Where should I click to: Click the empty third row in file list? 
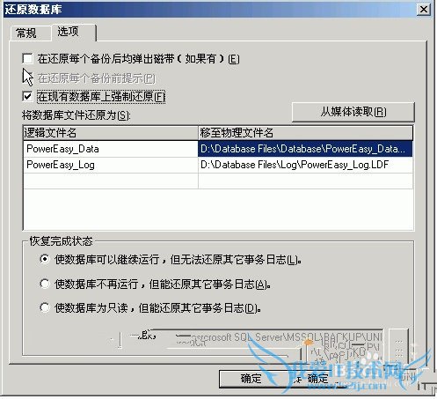coord(218,181)
